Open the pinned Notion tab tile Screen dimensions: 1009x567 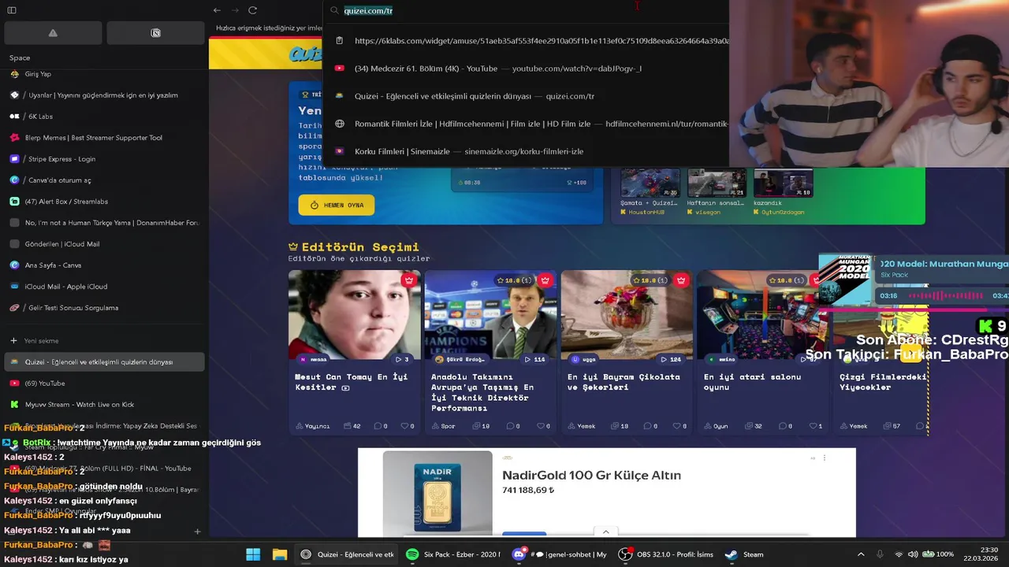[155, 33]
